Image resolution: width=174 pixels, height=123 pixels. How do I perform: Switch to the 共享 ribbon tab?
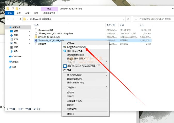pos(27,13)
